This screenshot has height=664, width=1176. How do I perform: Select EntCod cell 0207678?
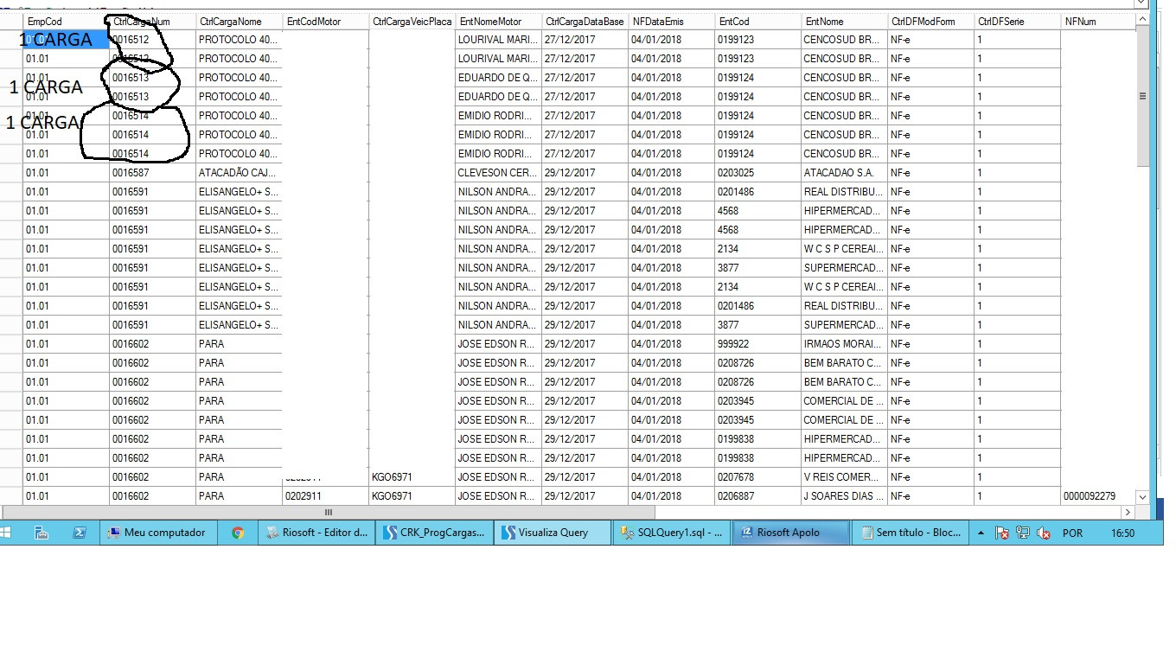(757, 477)
